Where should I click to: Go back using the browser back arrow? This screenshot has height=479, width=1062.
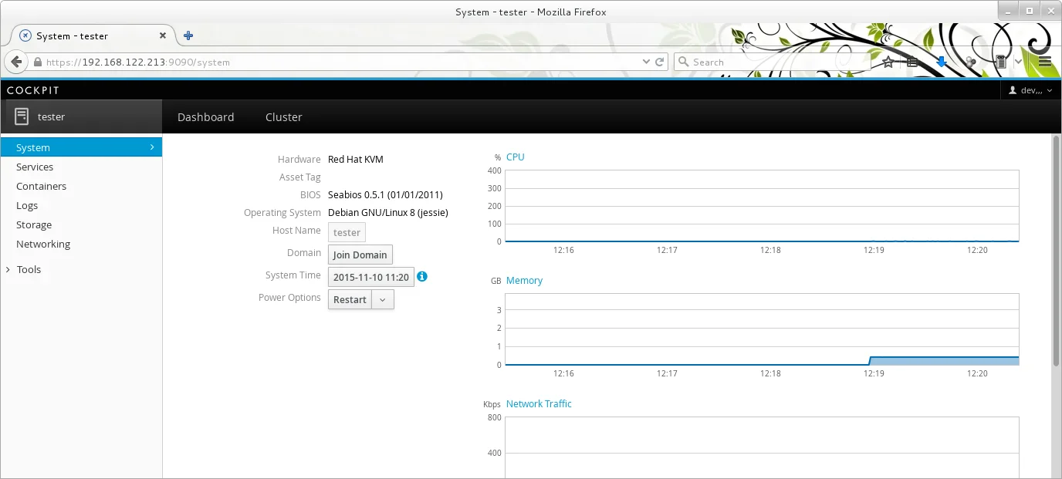pos(16,62)
